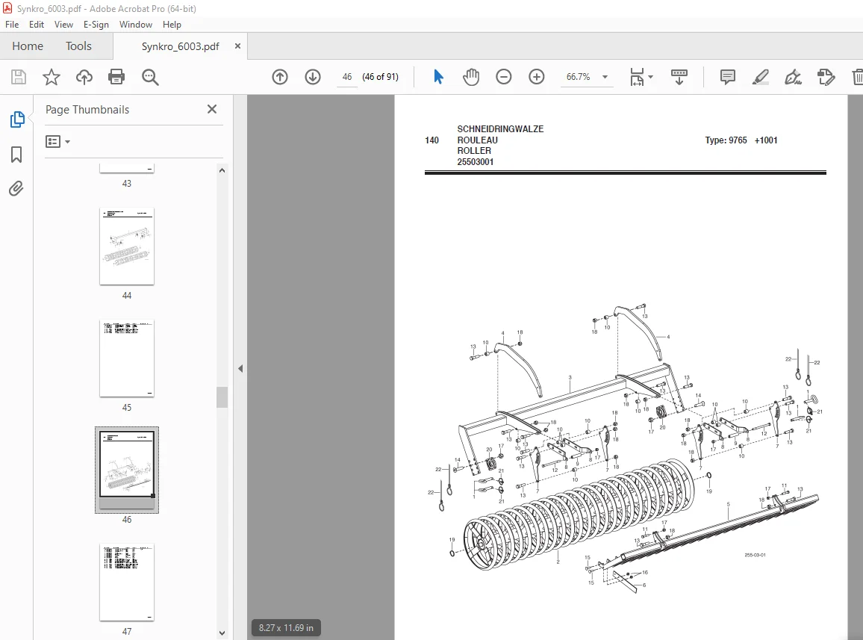
Task: Add a comment with sticky note icon
Action: [728, 77]
